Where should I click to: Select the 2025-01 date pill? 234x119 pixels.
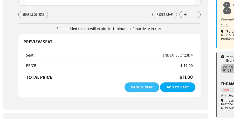tap(228, 69)
